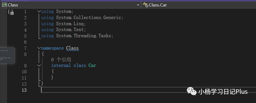Open the Class.Car type navigation dropdown

coord(199,5)
